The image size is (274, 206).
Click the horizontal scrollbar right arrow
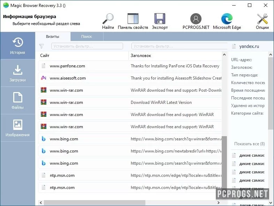click(219, 203)
